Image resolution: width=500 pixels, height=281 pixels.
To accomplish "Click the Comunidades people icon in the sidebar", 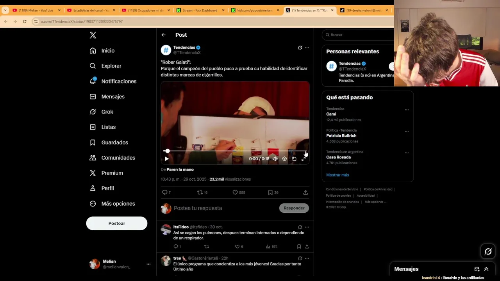I will coord(93,158).
